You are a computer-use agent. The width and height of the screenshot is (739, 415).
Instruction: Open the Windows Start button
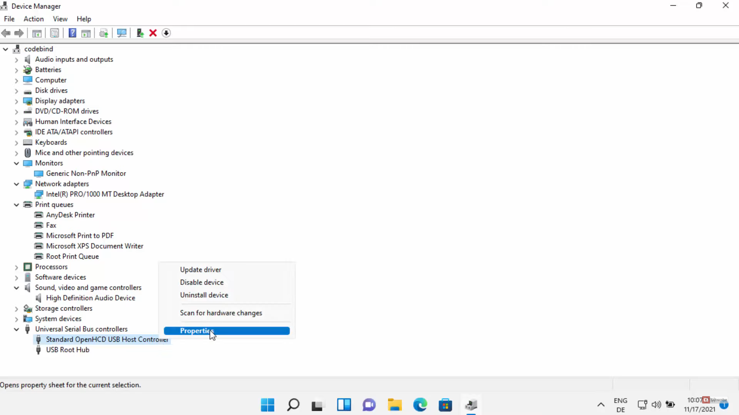268,405
